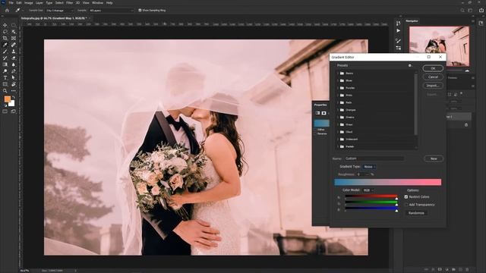Expand the Oranges preset folder
Viewport: 486px width, 273px height.
[x=337, y=110]
